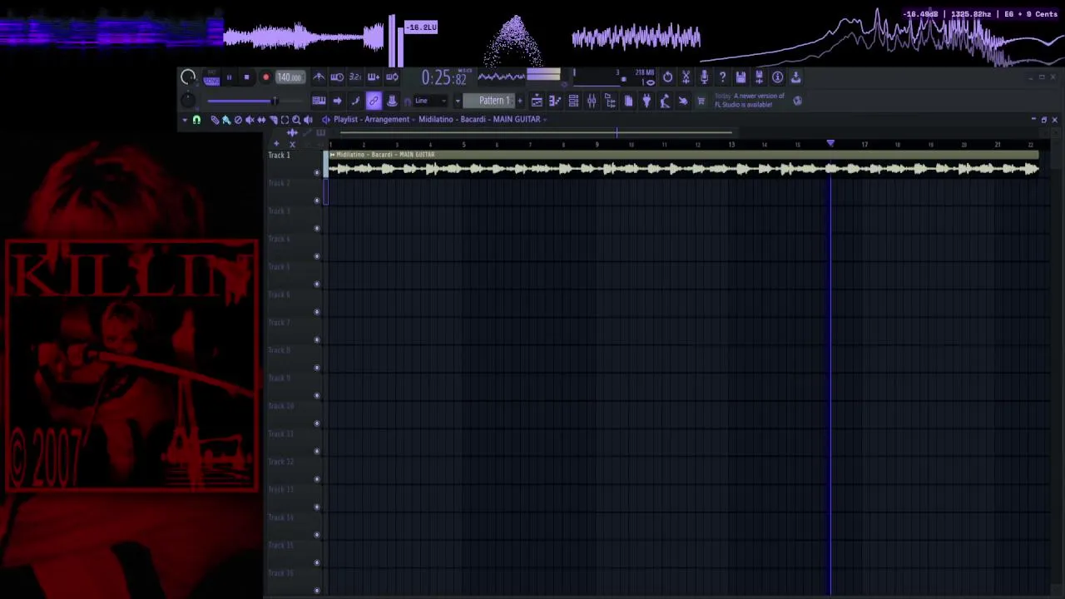
Task: Open the Midilatino Bacardi clip menu
Action: (332, 155)
